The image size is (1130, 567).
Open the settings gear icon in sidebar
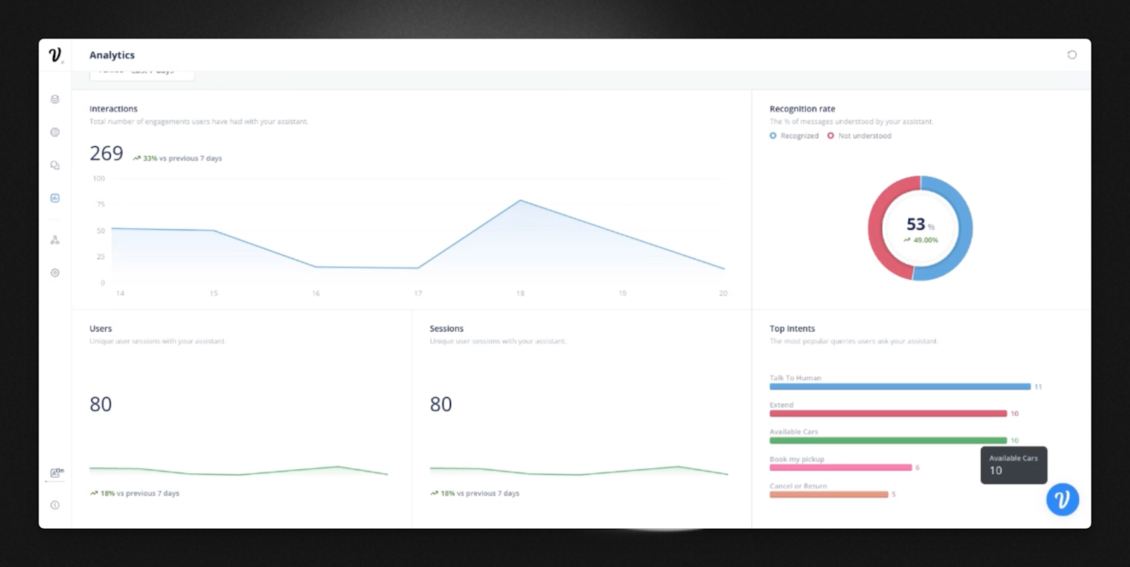pos(55,273)
